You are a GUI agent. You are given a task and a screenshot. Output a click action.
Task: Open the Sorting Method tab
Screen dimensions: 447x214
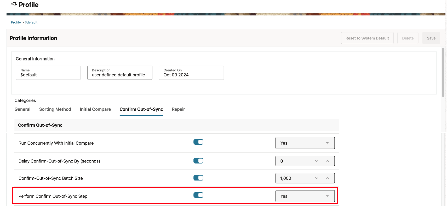pos(55,109)
